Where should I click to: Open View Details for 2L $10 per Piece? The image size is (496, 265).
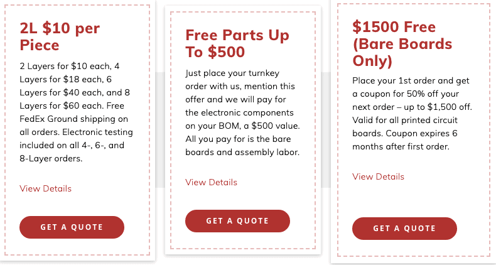click(46, 188)
